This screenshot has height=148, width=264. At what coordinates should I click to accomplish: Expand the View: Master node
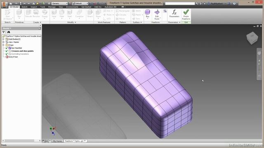[3, 42]
